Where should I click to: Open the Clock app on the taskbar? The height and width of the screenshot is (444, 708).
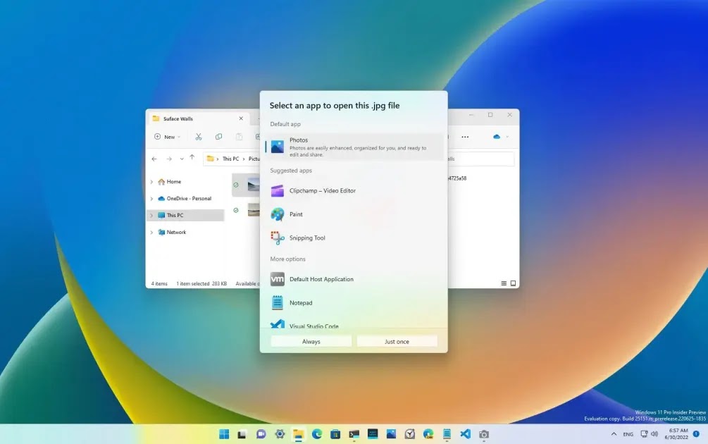coord(409,434)
